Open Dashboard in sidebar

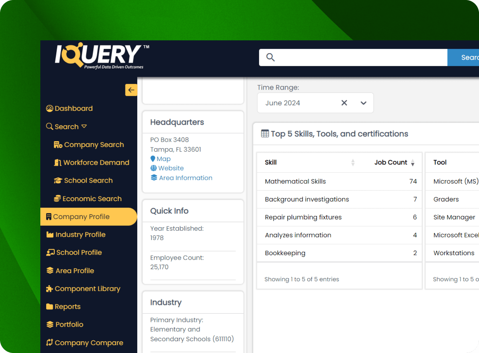(69, 108)
